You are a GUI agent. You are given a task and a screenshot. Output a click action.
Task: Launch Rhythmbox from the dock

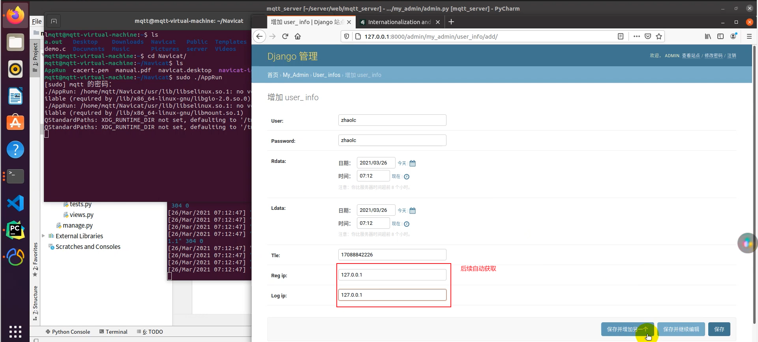15,69
